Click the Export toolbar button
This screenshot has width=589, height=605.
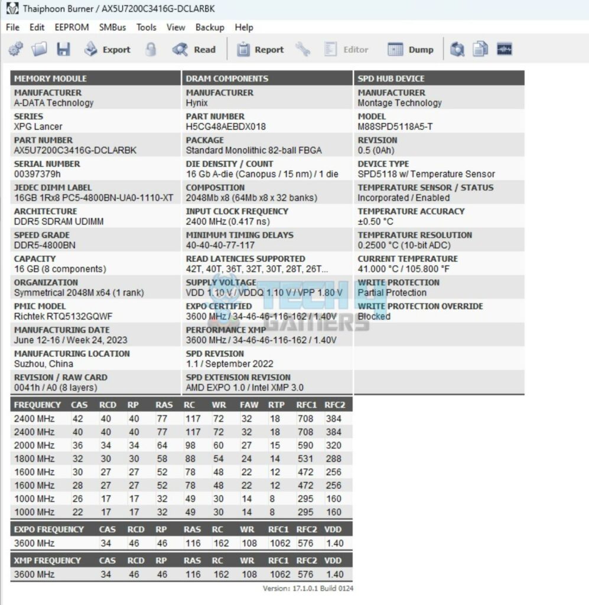[108, 50]
